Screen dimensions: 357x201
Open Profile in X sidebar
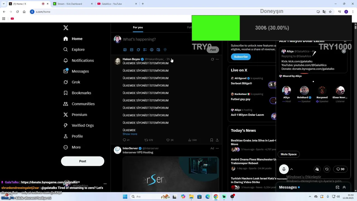[73, 136]
